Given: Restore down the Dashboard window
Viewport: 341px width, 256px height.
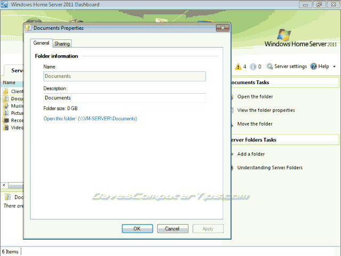Looking at the screenshot, I should pos(319,5).
